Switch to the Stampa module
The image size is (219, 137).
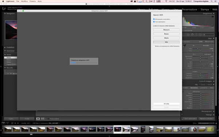pos(205,9)
